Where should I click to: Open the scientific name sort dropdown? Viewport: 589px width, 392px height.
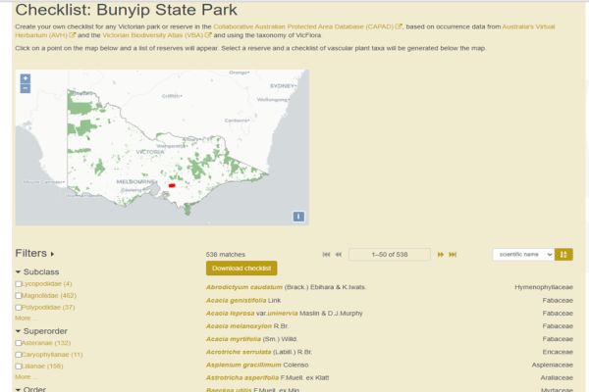[x=523, y=255]
